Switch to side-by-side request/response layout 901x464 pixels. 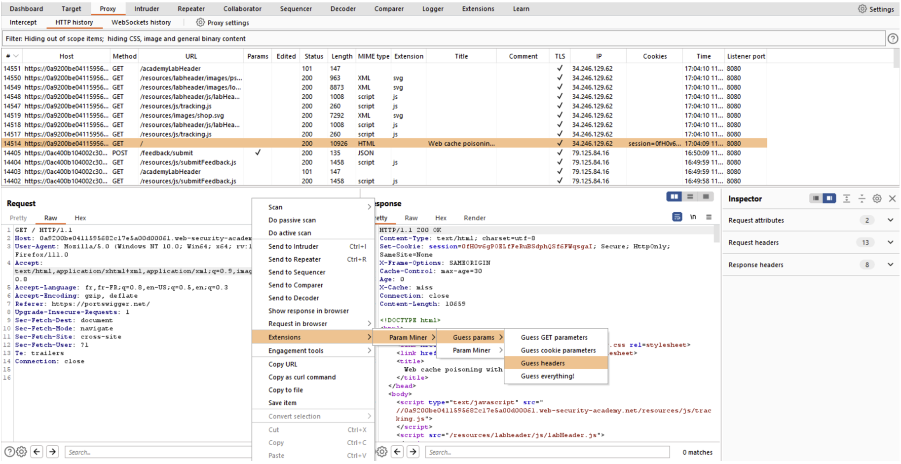coord(674,197)
